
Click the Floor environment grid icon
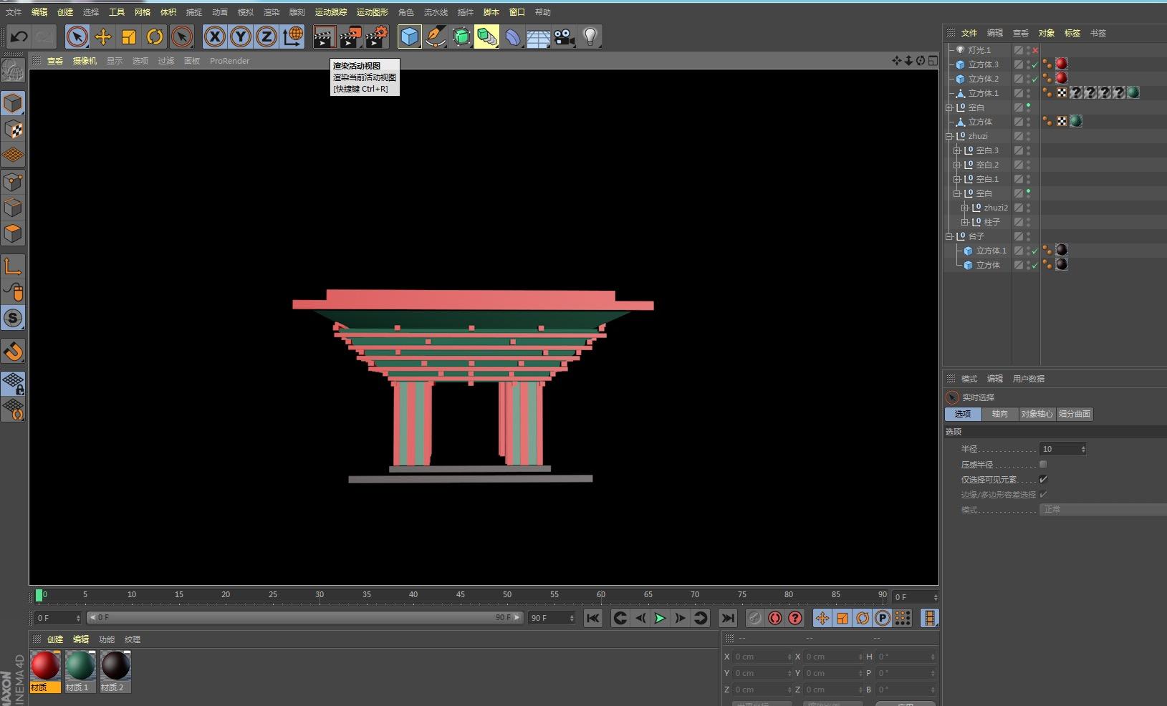tap(539, 37)
